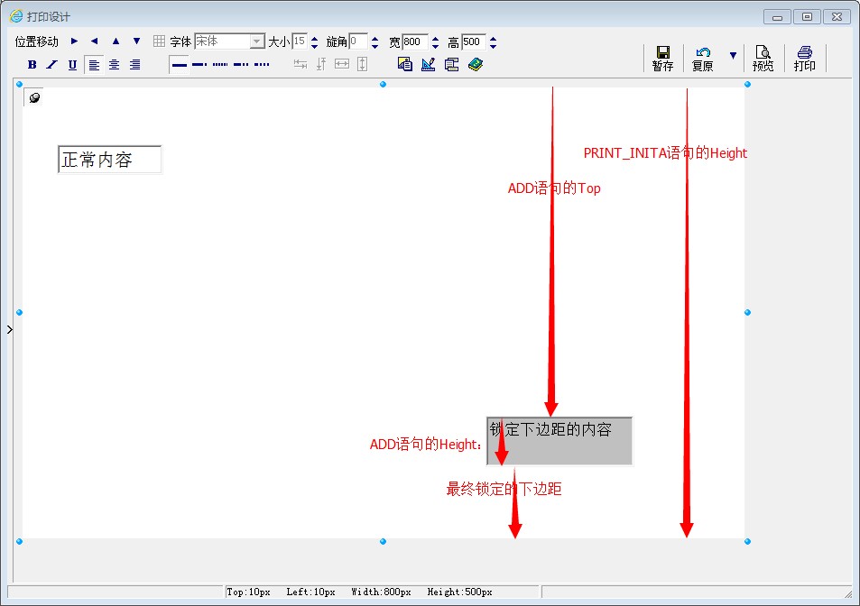Expand the left side panel arrow

point(9,330)
